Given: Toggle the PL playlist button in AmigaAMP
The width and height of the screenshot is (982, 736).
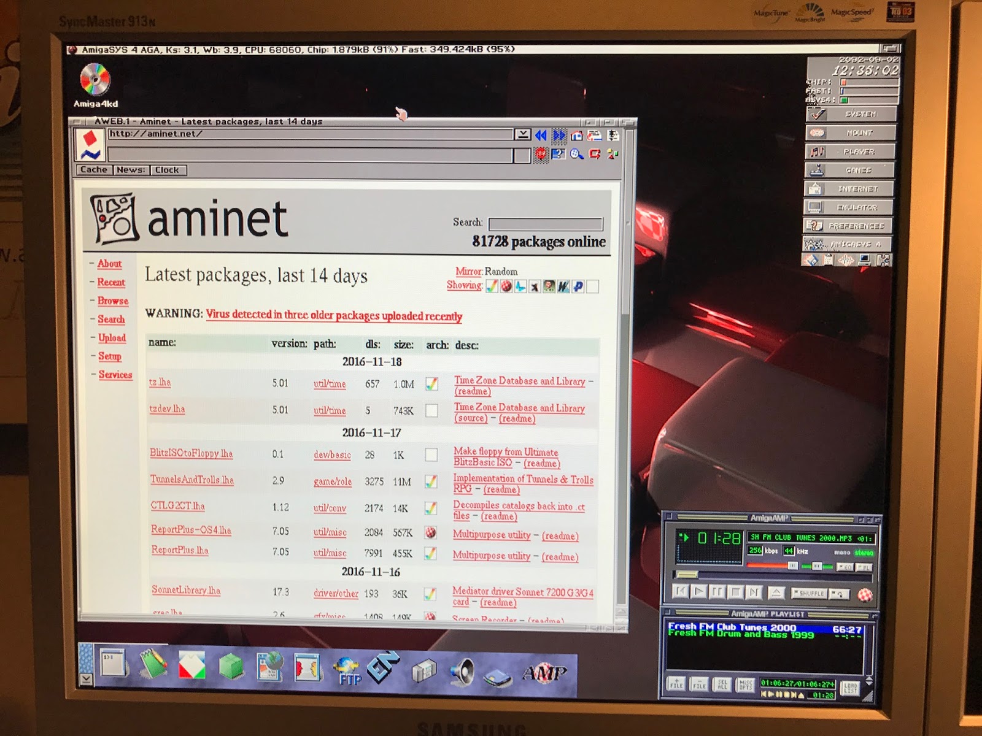Looking at the screenshot, I should click(864, 567).
